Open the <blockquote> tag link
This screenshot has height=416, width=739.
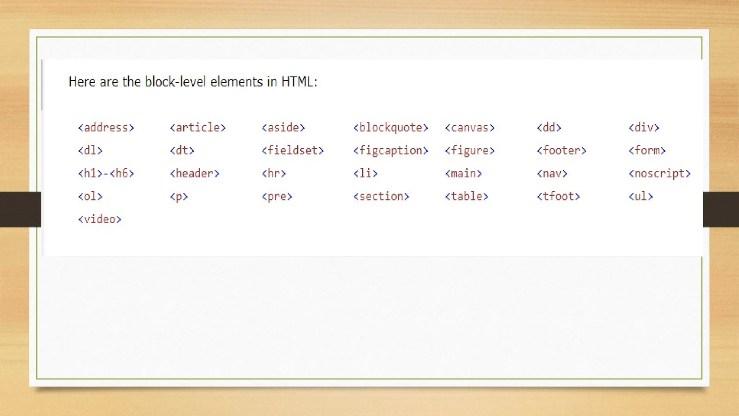(x=391, y=128)
